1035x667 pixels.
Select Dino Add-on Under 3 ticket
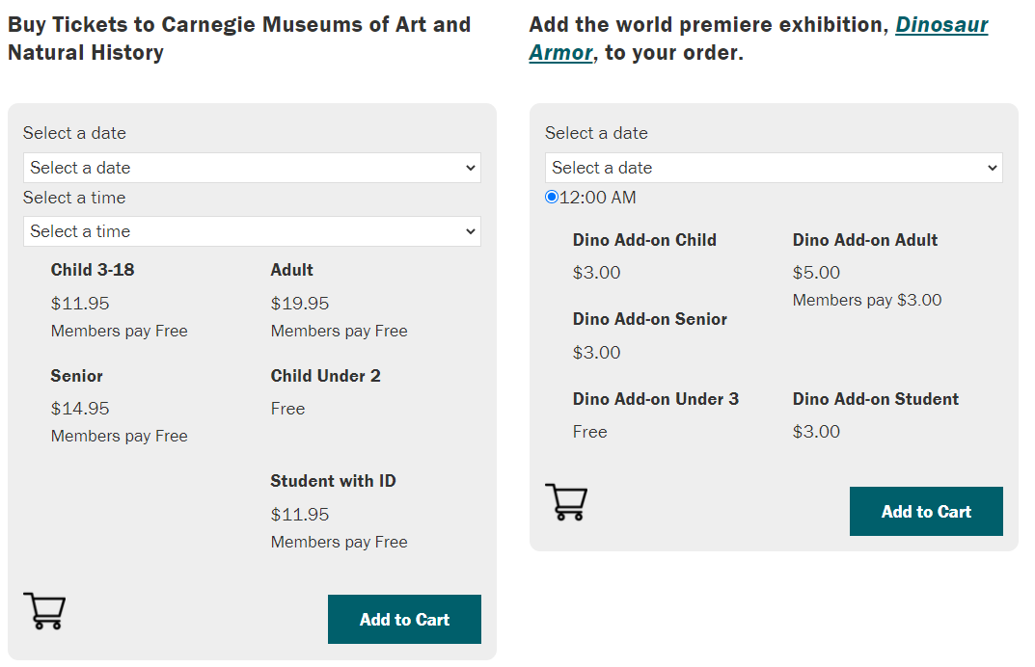pos(656,399)
